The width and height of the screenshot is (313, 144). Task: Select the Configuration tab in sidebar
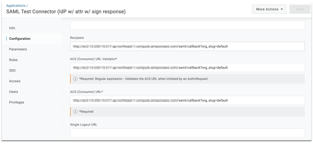point(20,39)
